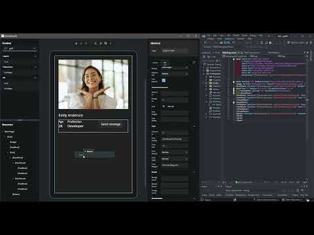314x235 pixels.
Task: Select the 'Age' label on the design canvas
Action: 61,121
